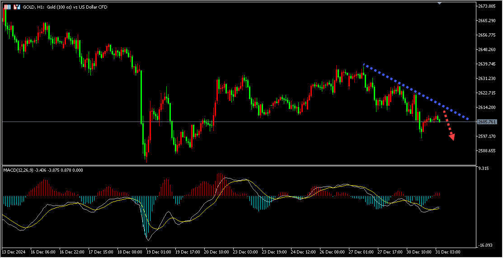503x258 pixels.
Task: Click the 13 Dec 2024 date label
Action: point(14,252)
